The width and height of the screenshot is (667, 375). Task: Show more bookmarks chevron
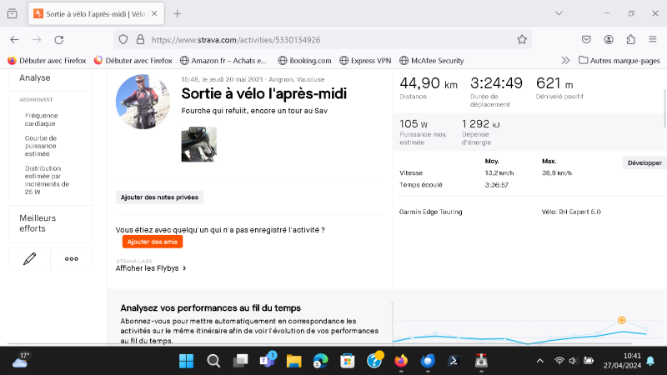pyautogui.click(x=565, y=60)
